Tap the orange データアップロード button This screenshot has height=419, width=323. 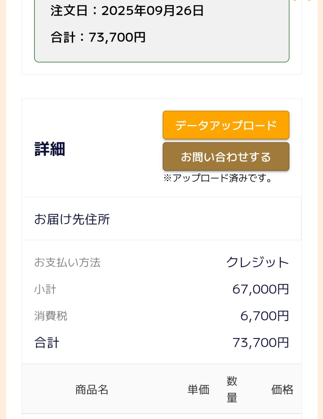(226, 125)
